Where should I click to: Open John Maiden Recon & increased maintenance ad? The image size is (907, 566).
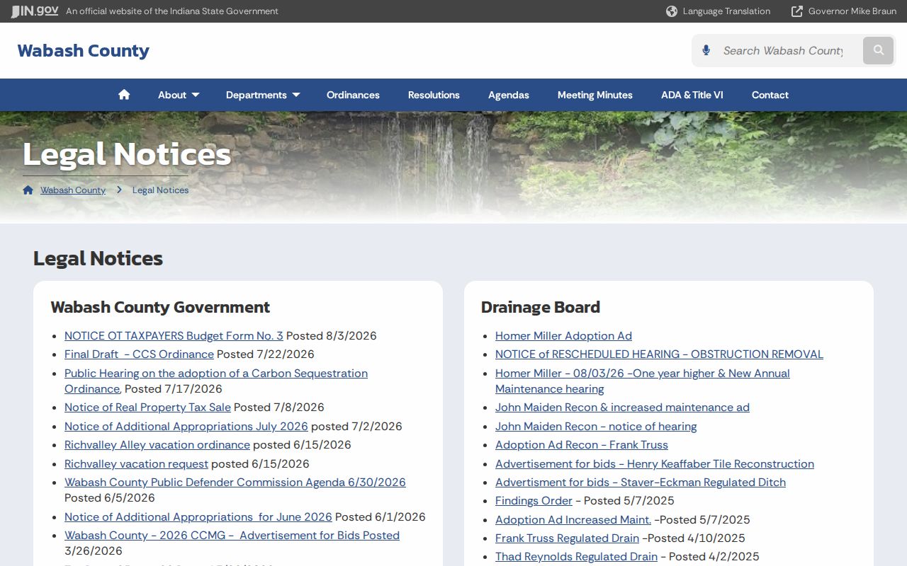622,408
